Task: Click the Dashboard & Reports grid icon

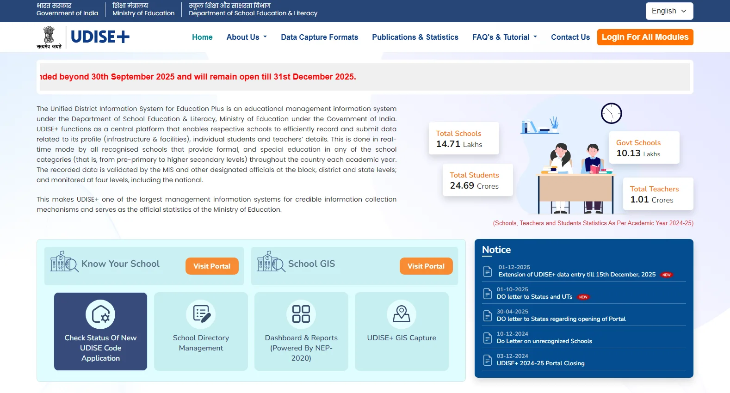Action: click(x=301, y=314)
